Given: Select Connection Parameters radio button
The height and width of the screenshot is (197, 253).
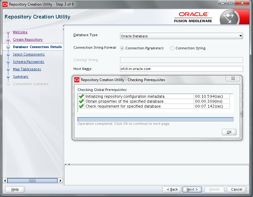Looking at the screenshot, I should pyautogui.click(x=122, y=48).
